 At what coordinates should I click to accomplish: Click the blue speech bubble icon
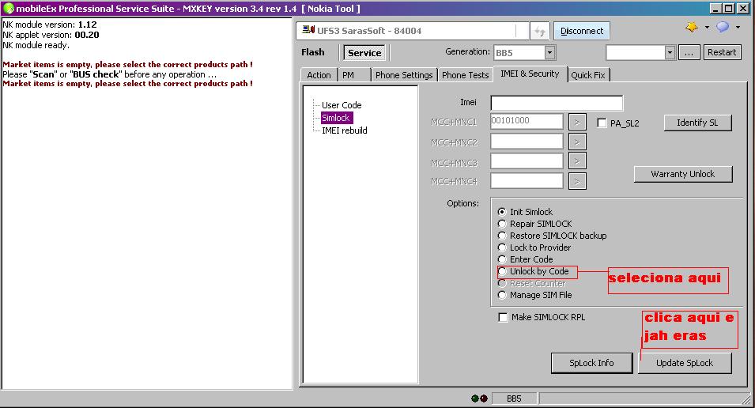tap(723, 27)
